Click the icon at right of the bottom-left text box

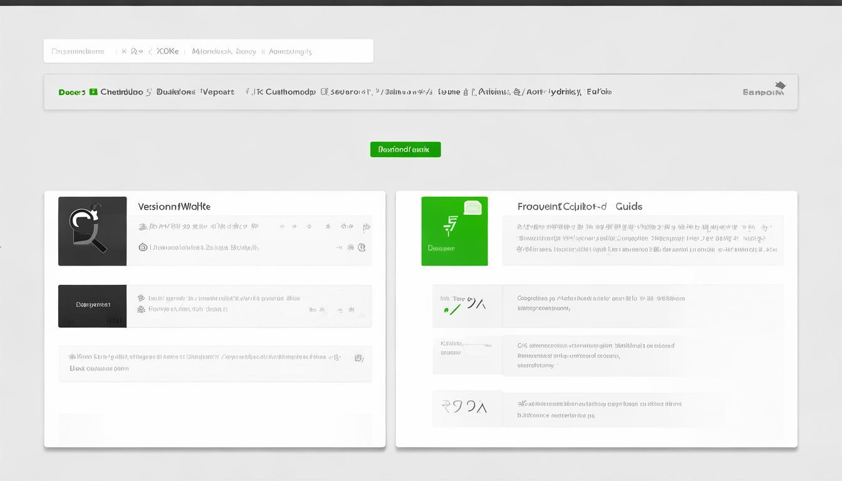(x=359, y=358)
